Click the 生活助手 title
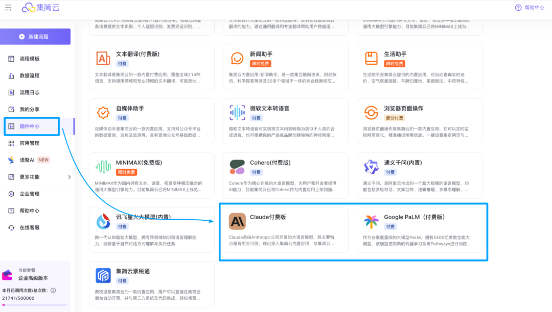Viewport: 552px width, 312px height. pyautogui.click(x=395, y=54)
